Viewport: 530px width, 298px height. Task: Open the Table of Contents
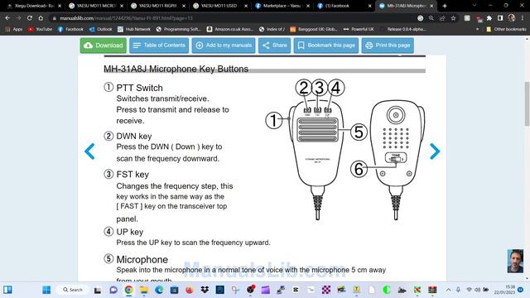159,46
